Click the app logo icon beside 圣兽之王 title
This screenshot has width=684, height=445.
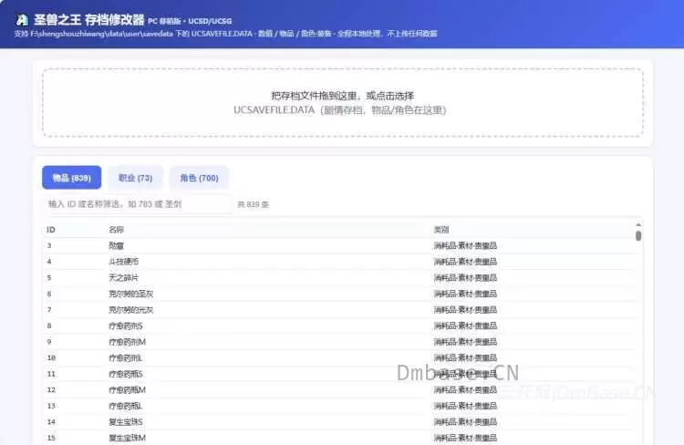pyautogui.click(x=22, y=20)
